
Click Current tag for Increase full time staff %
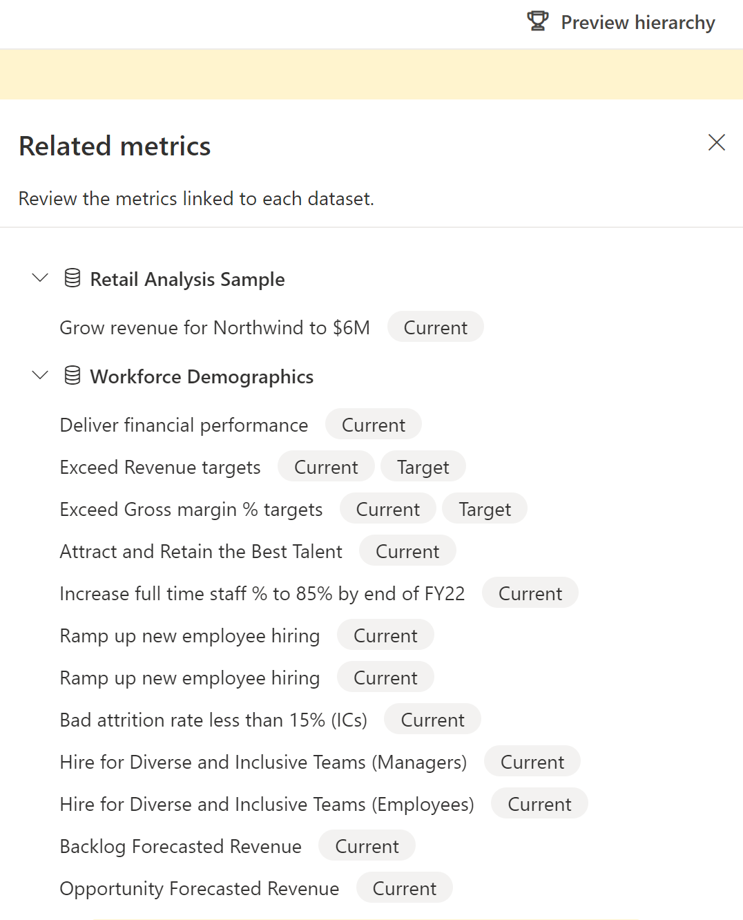pyautogui.click(x=530, y=593)
